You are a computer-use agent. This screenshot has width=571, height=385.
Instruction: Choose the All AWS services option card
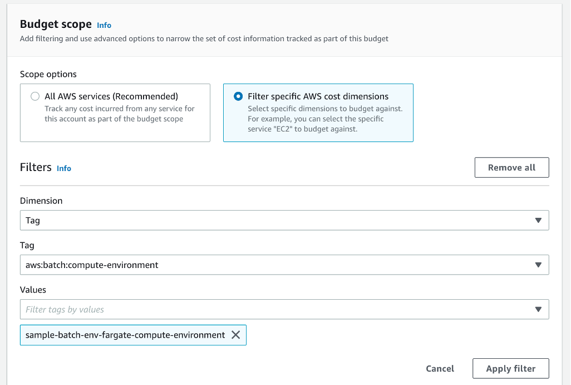[x=115, y=113]
